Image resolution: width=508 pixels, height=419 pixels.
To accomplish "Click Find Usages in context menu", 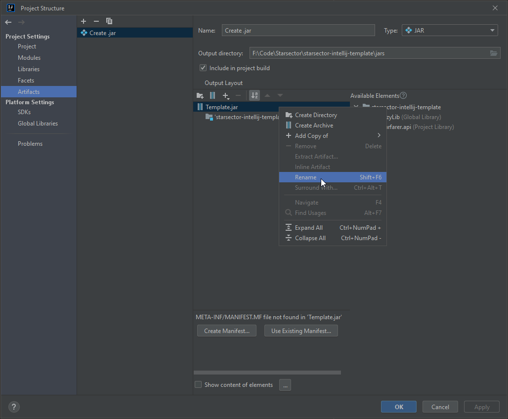I will coord(333,213).
